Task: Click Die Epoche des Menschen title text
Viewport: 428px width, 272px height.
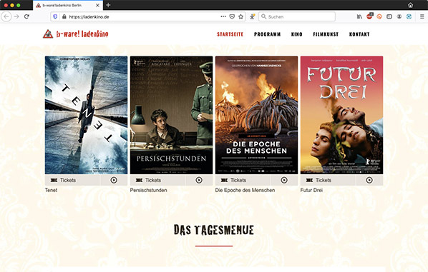Action: pos(245,190)
